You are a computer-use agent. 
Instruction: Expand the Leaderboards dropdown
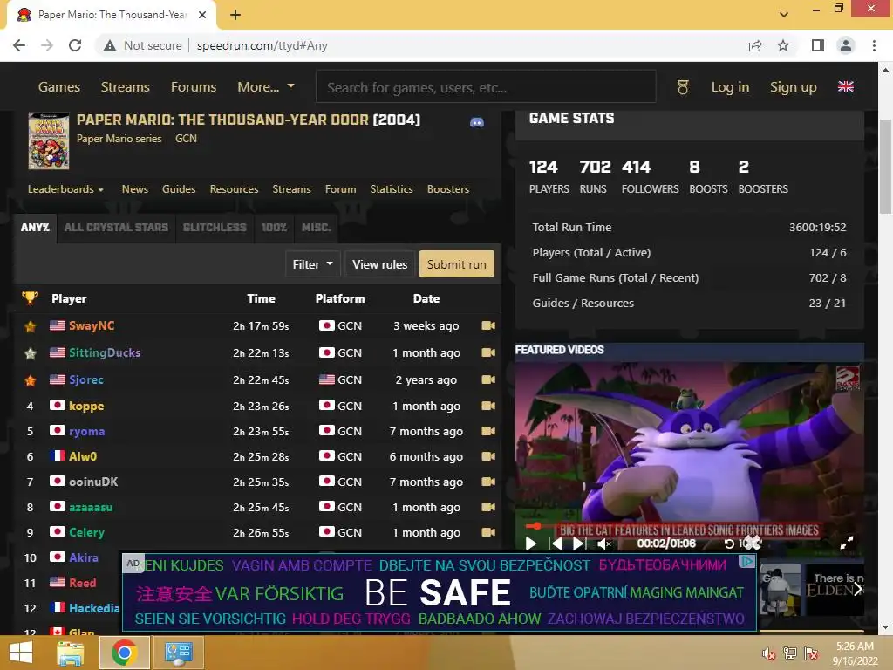pos(65,189)
